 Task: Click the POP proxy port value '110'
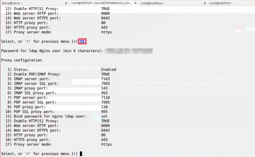point(104,107)
